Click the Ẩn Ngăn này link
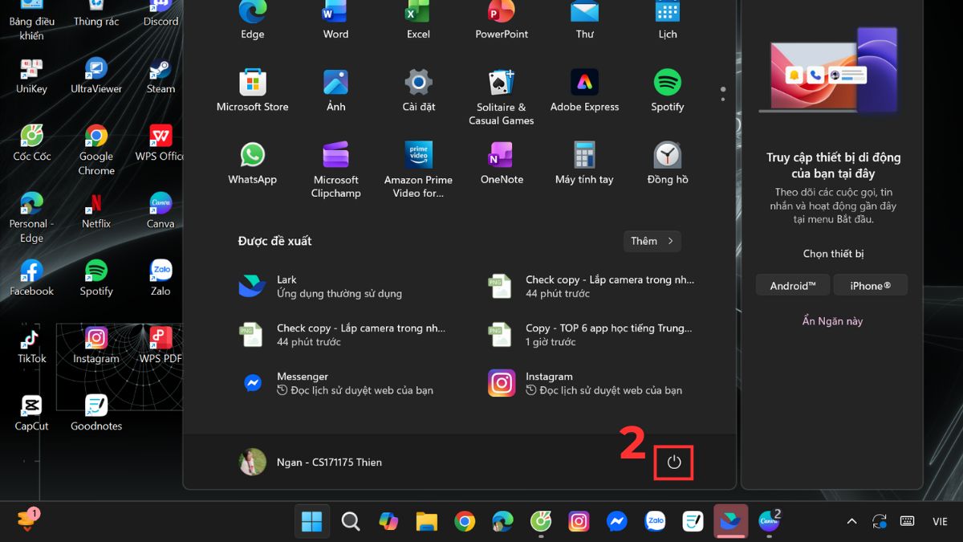Viewport: 963px width, 542px height. [x=831, y=320]
